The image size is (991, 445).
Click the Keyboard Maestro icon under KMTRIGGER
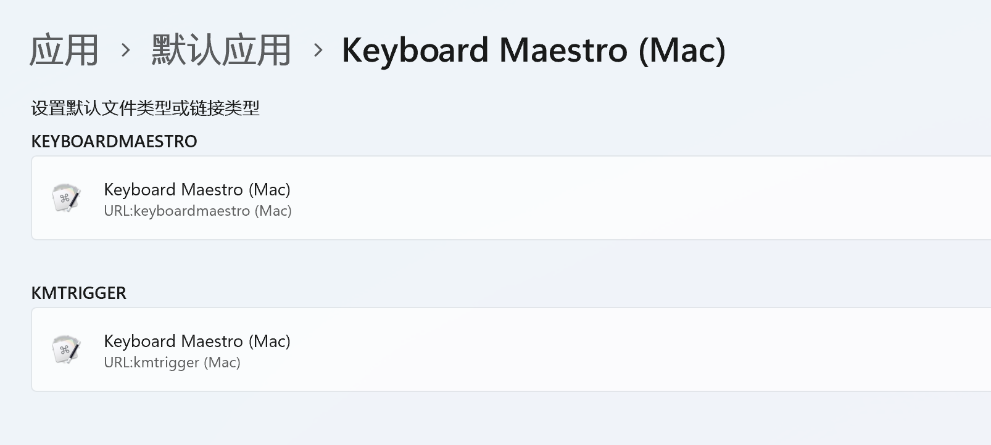coord(66,349)
